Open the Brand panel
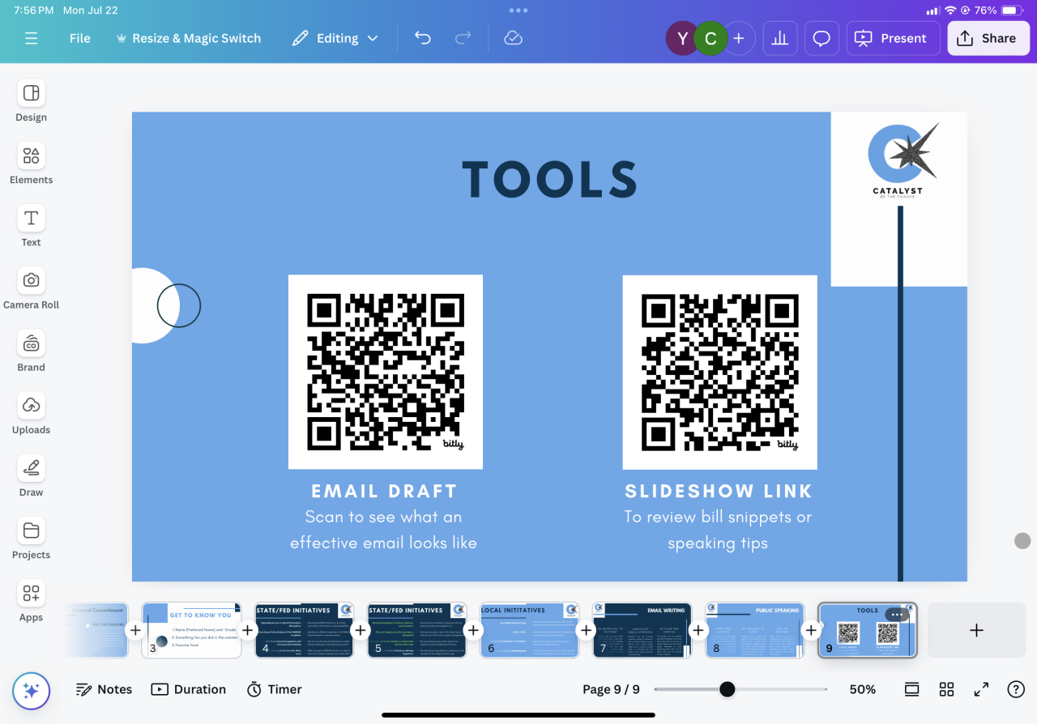 coord(31,351)
